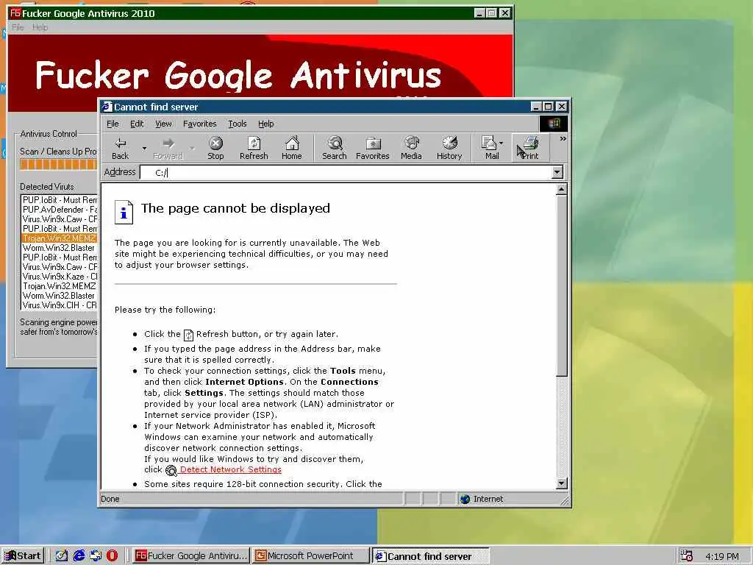Click the Start button

[23, 556]
